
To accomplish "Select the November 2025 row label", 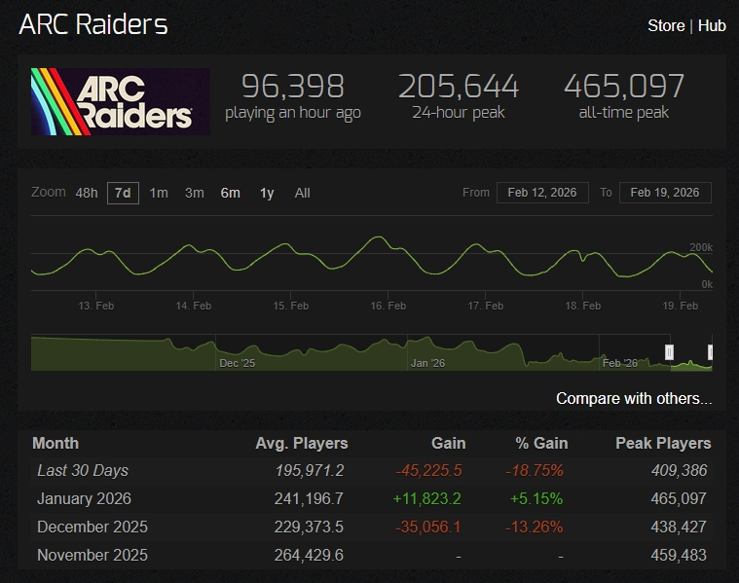I will pos(92,555).
